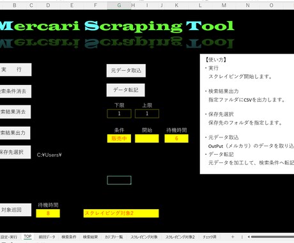
Task: Click the horizontal scrollbar track
Action: coord(272,237)
